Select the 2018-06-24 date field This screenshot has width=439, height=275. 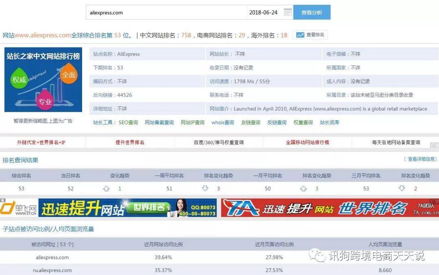[263, 12]
